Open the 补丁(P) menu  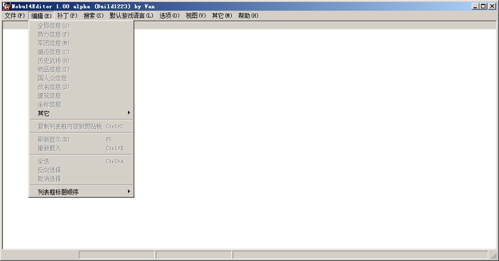tap(67, 16)
